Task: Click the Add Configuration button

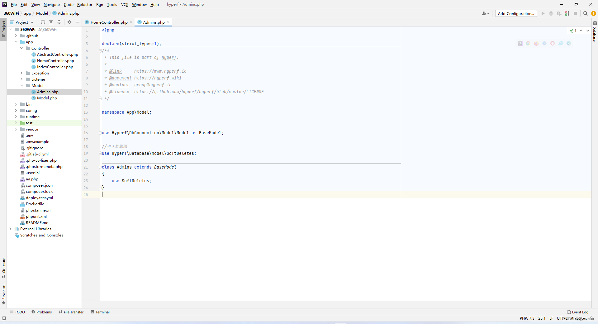Action: 516,13
